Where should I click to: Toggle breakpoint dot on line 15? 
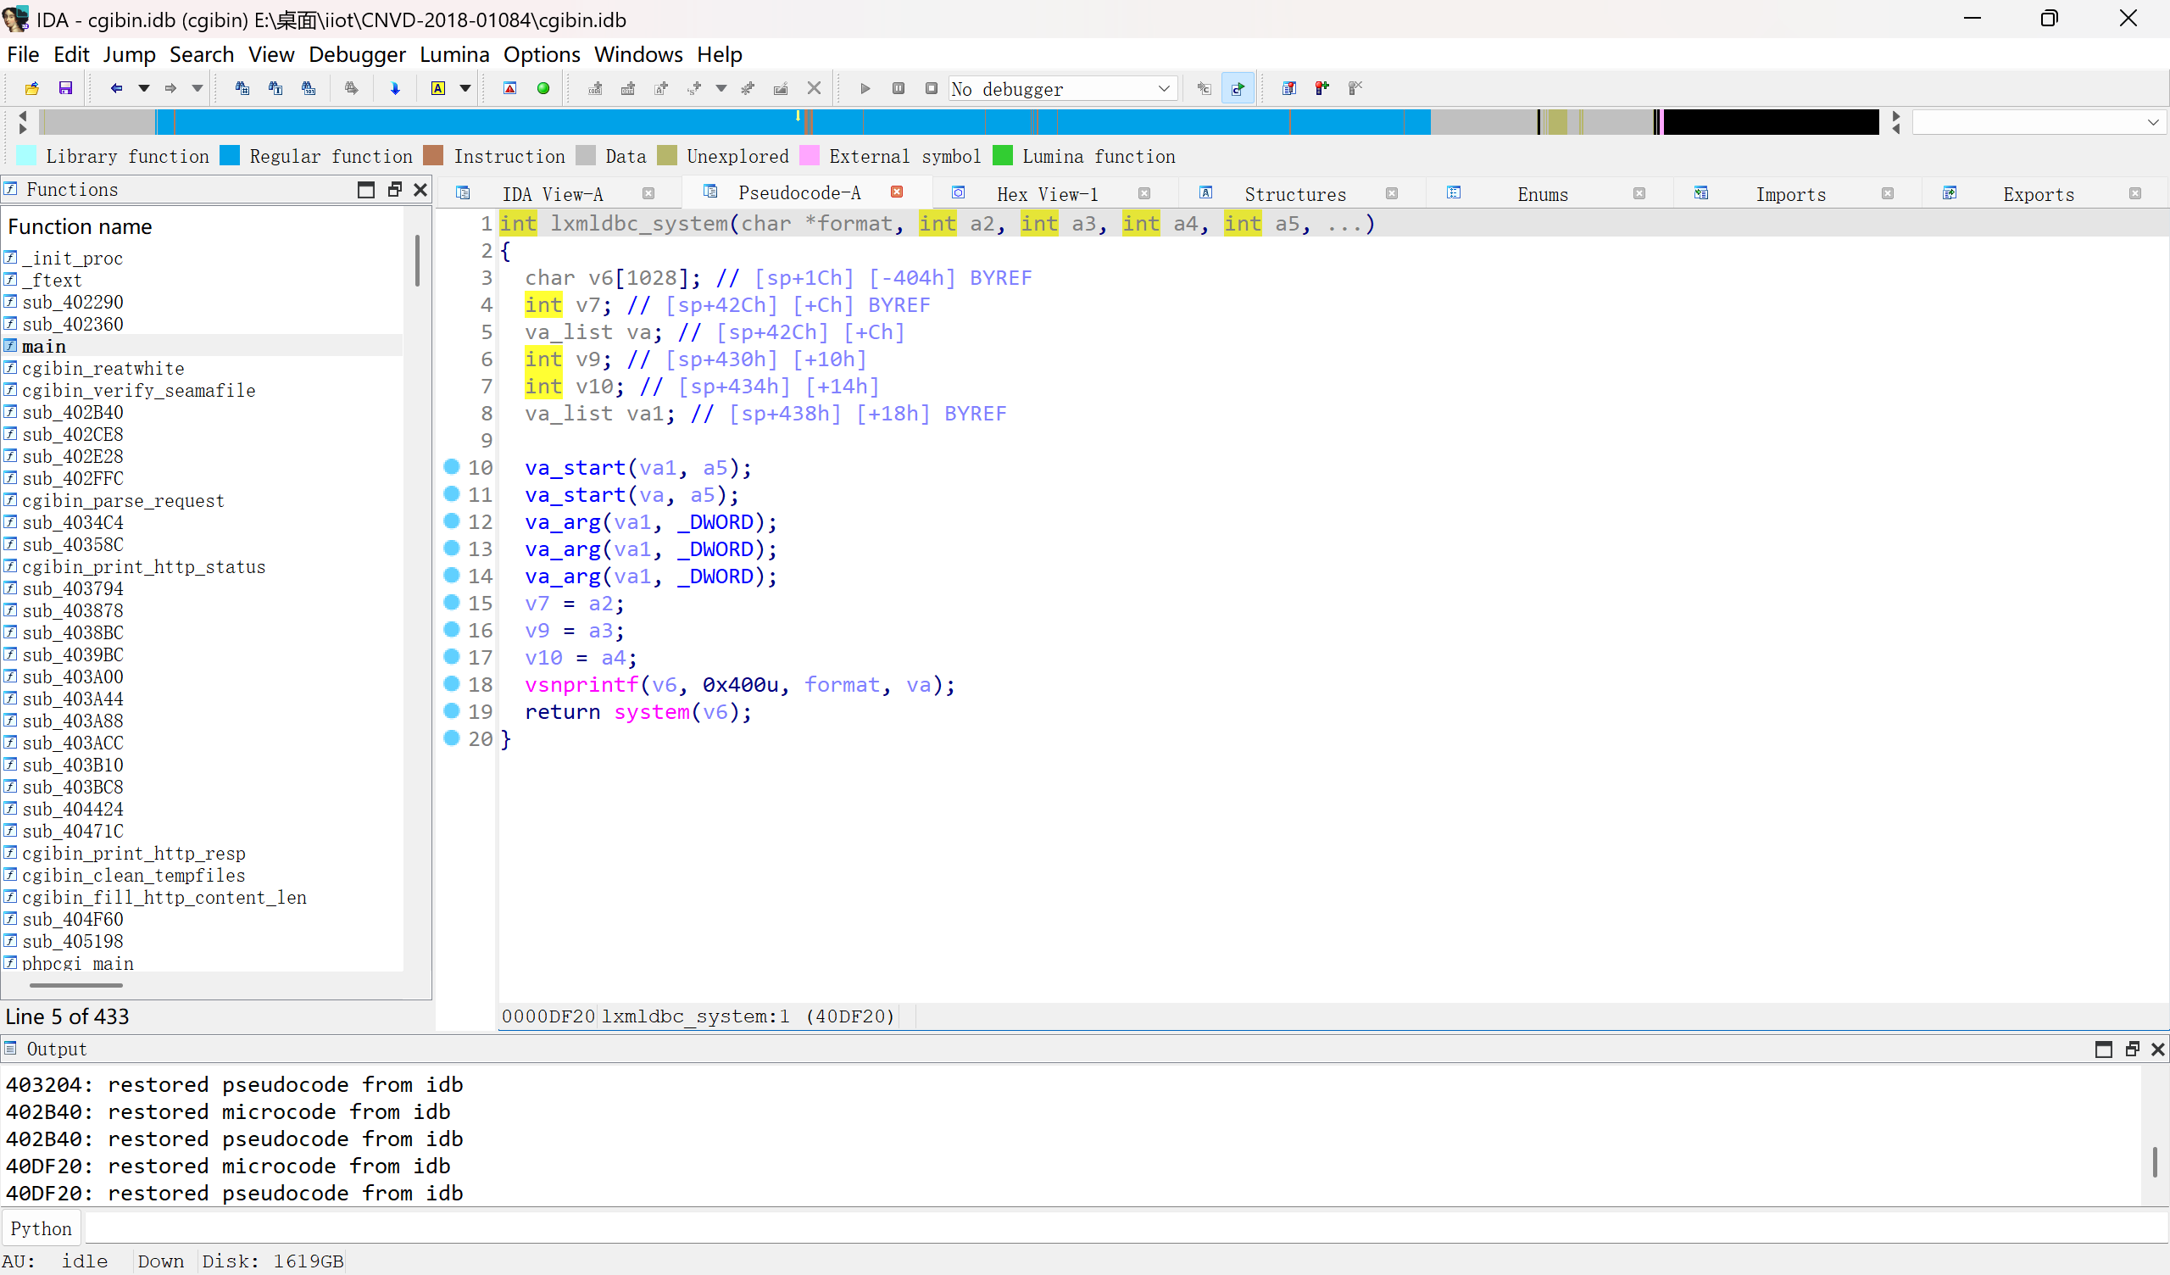(x=452, y=602)
